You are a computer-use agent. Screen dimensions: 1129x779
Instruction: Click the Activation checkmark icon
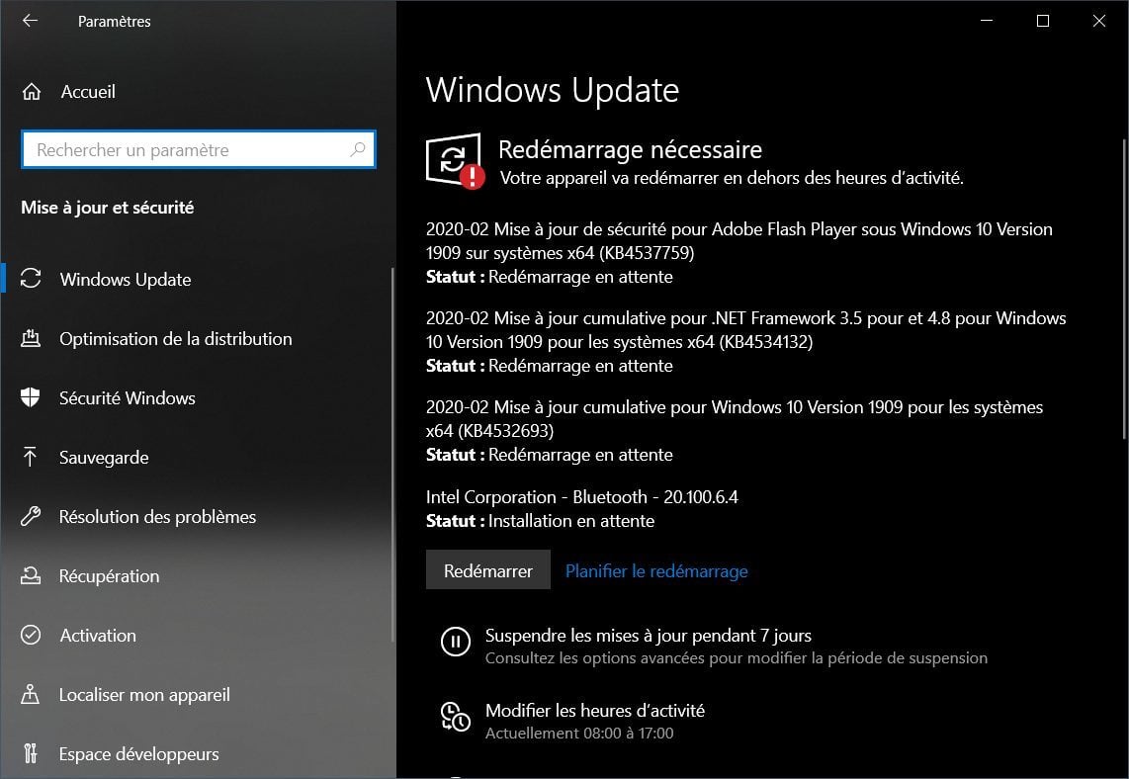[x=31, y=635]
